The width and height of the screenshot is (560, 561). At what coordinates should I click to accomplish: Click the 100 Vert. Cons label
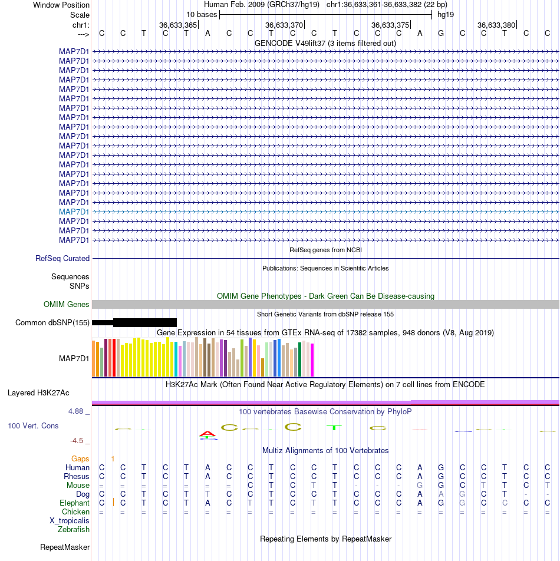point(33,425)
